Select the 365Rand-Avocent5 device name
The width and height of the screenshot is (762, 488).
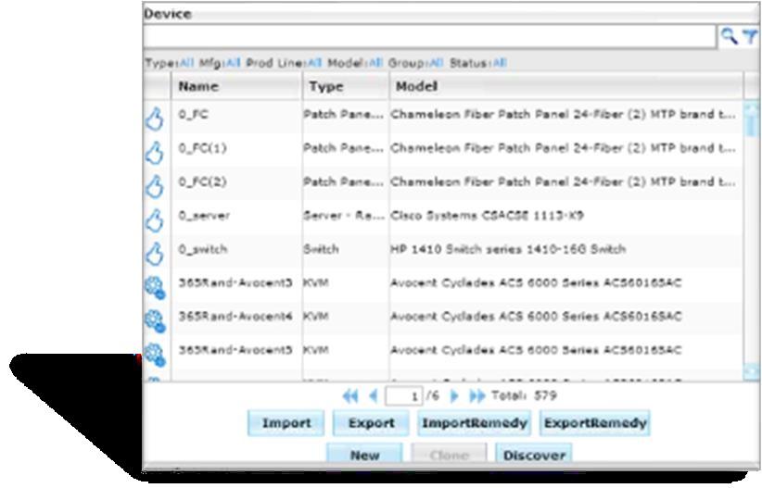pyautogui.click(x=235, y=350)
